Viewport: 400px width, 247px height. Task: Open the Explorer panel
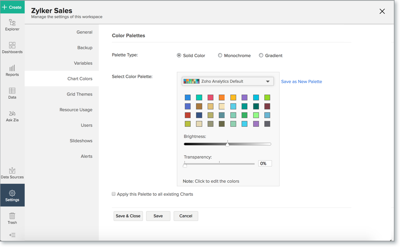pyautogui.click(x=12, y=24)
